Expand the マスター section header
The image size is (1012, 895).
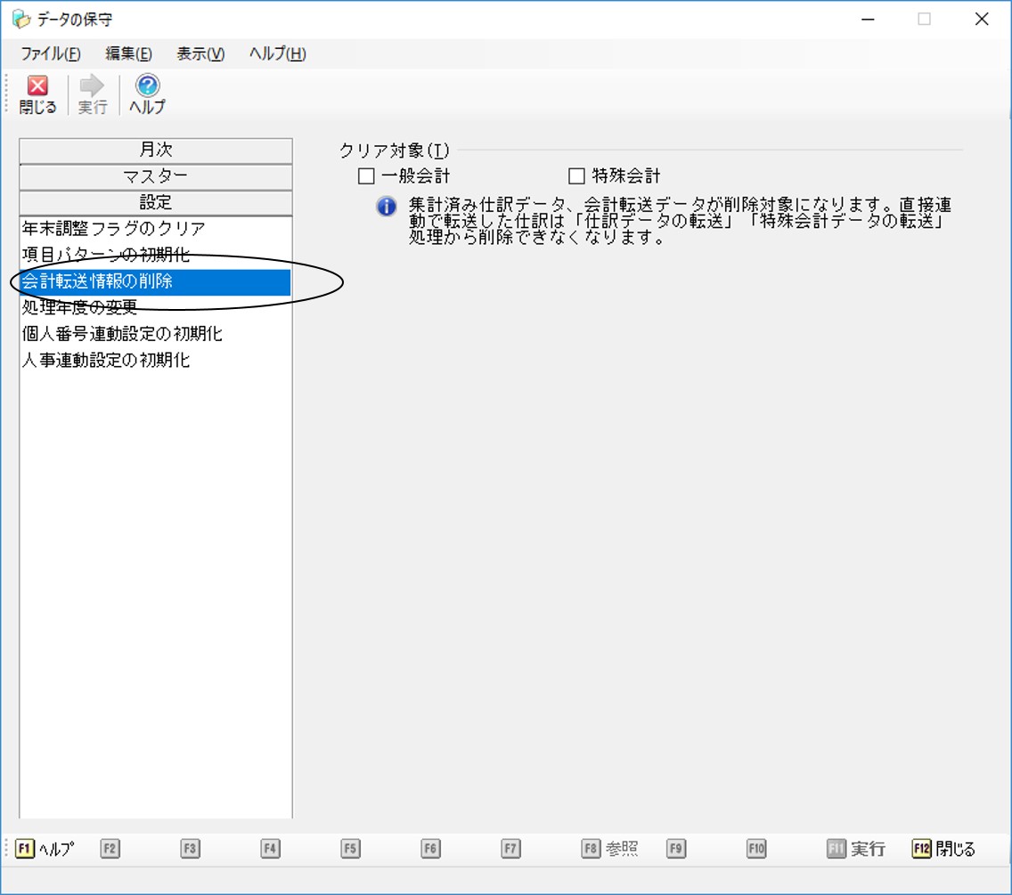156,176
